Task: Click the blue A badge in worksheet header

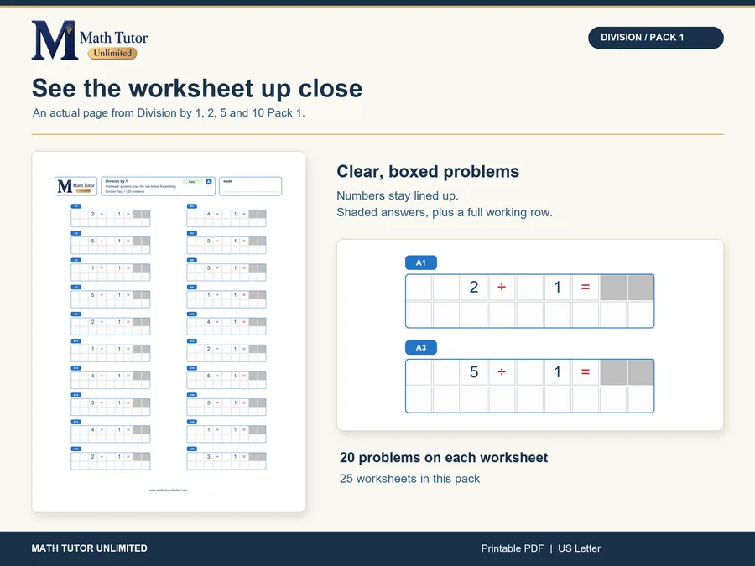Action: coord(209,181)
